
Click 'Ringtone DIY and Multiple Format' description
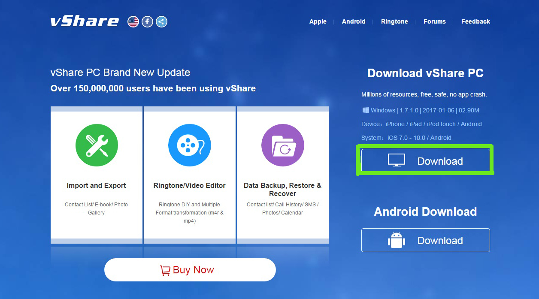190,213
